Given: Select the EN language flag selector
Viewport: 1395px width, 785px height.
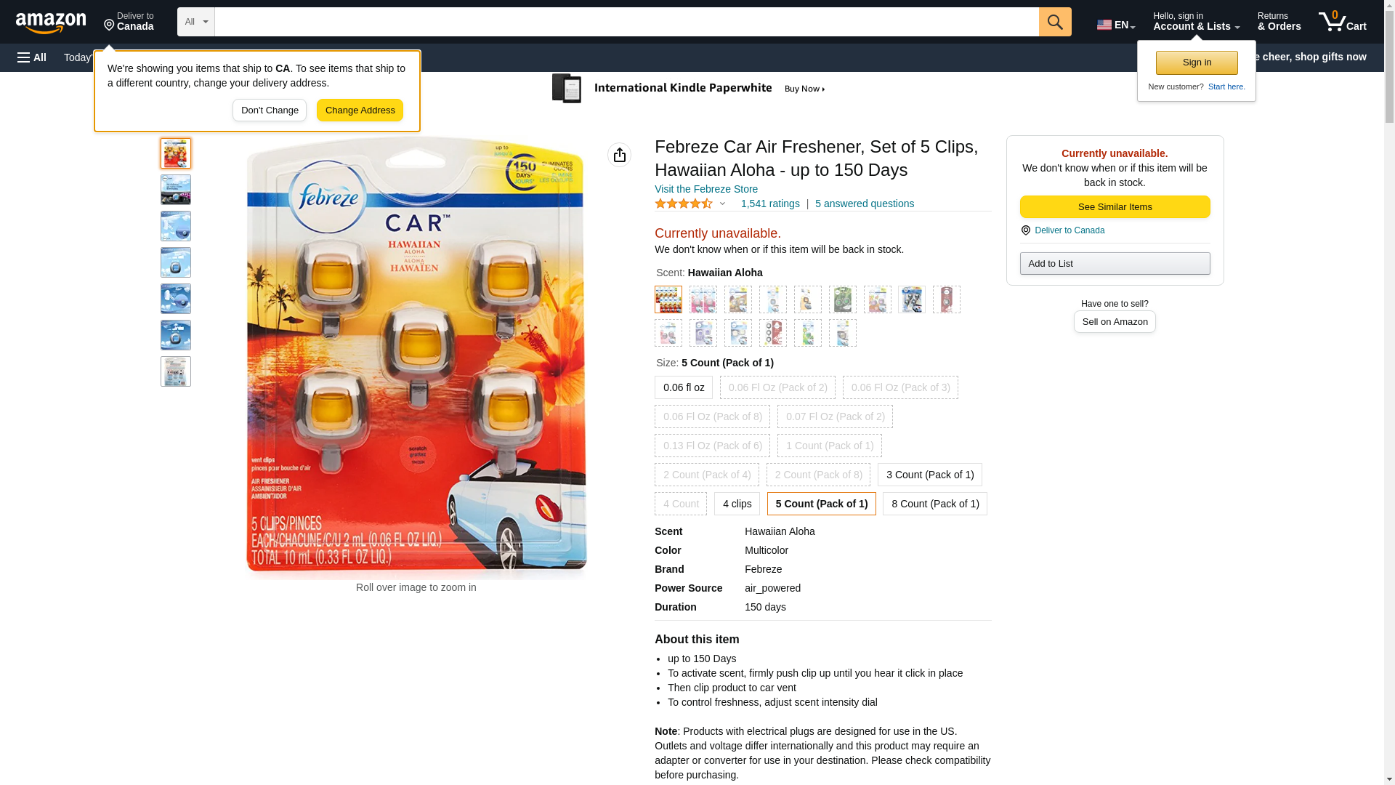Looking at the screenshot, I should click(1116, 24).
